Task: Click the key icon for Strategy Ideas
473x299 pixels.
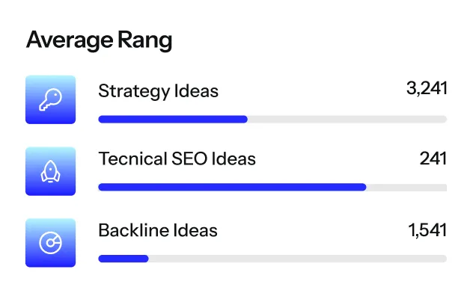Action: point(50,99)
